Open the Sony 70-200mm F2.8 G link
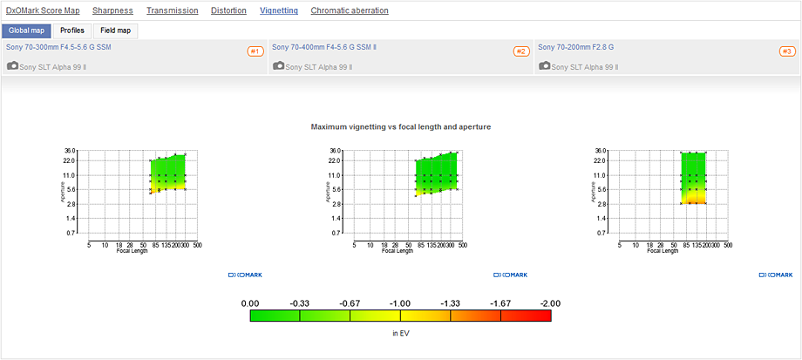Viewport: 802px width, 360px height. [x=576, y=47]
